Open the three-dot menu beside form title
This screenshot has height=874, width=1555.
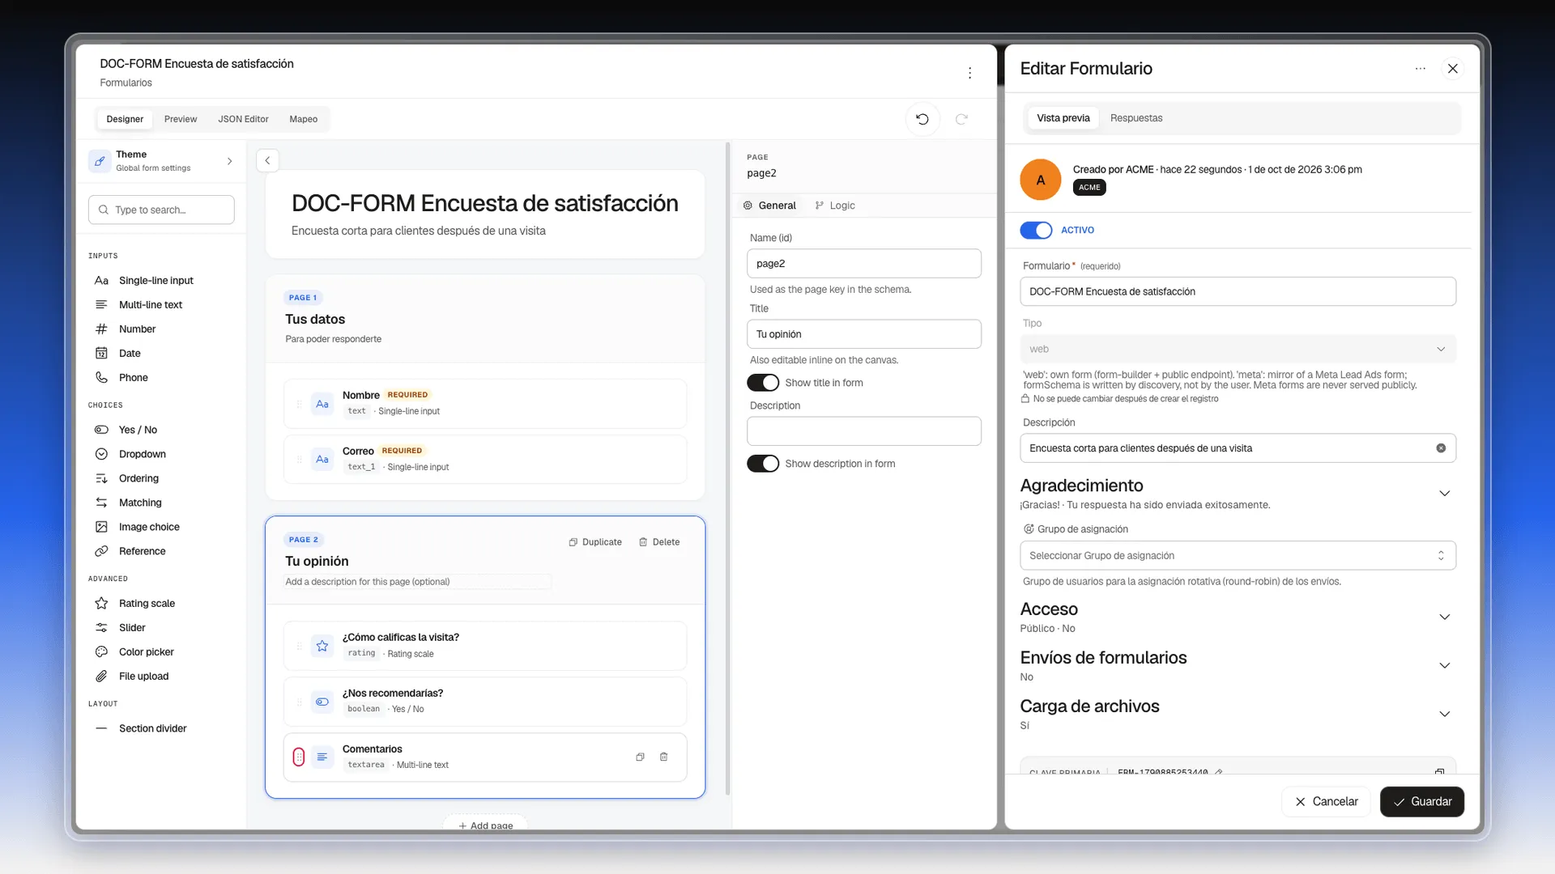coord(969,73)
